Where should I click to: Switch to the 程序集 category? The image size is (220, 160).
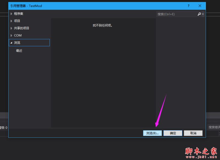click(x=18, y=14)
